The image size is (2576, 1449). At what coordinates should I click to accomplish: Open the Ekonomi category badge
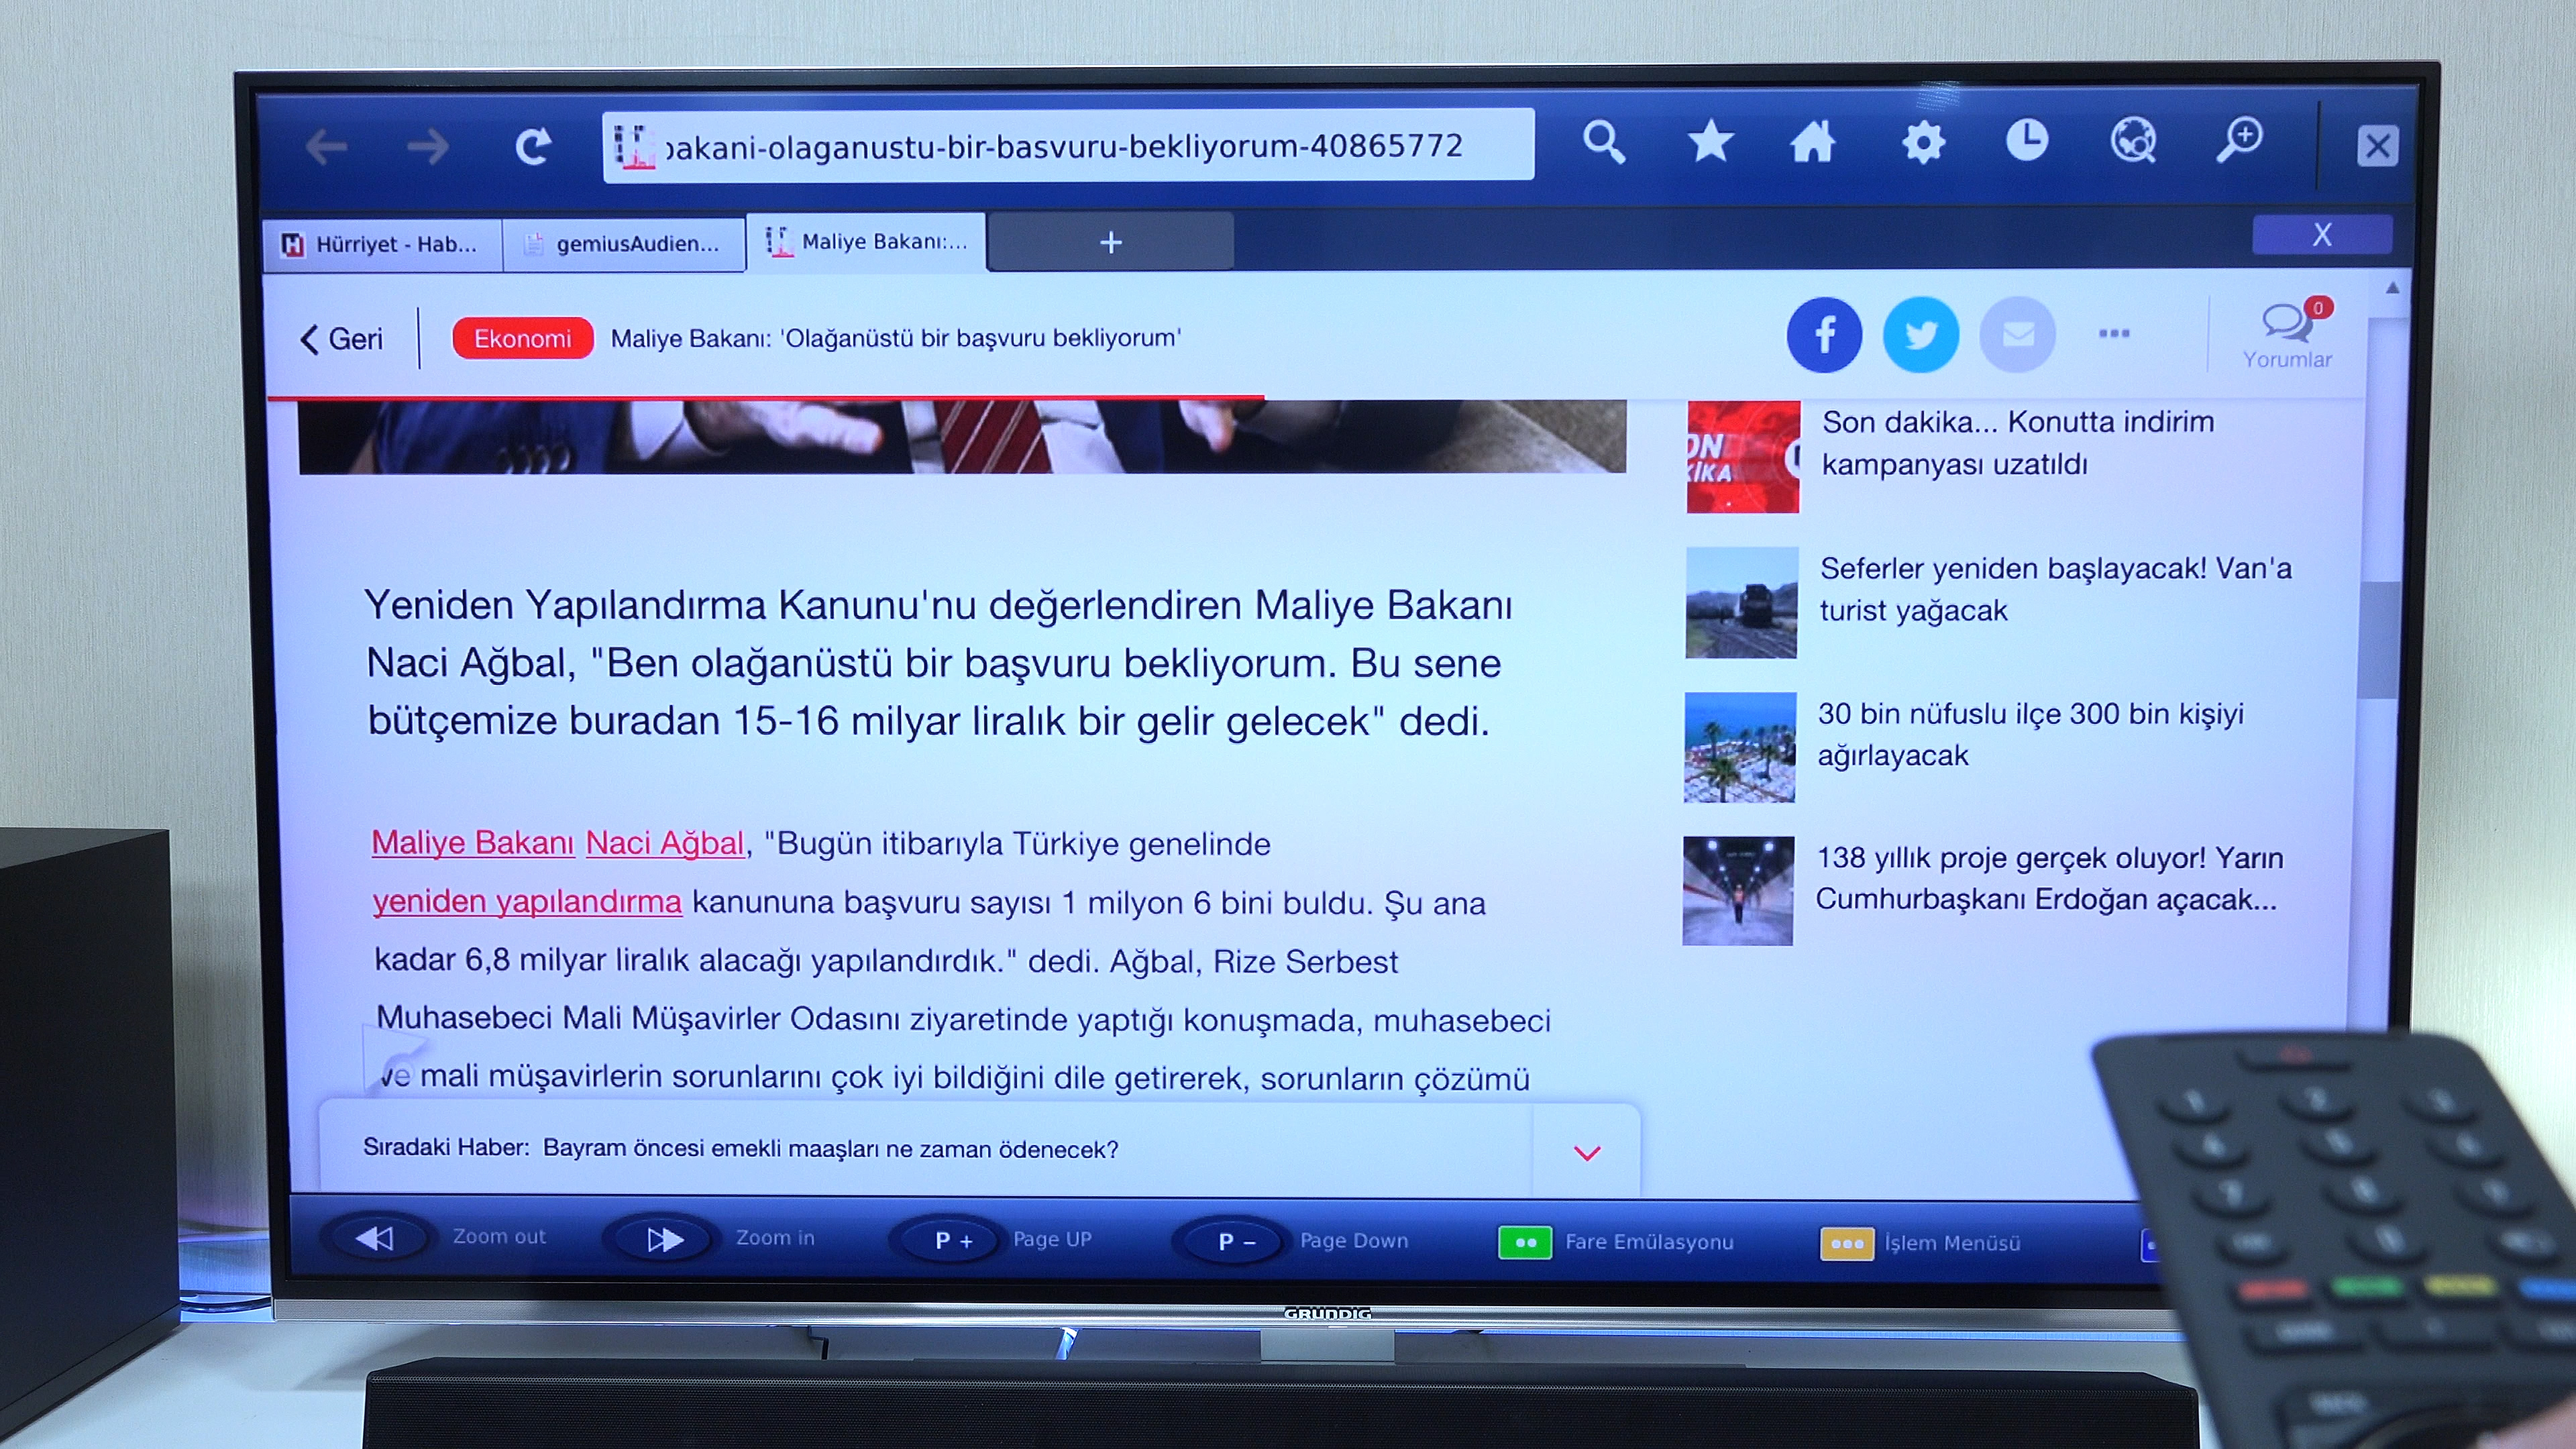(522, 338)
